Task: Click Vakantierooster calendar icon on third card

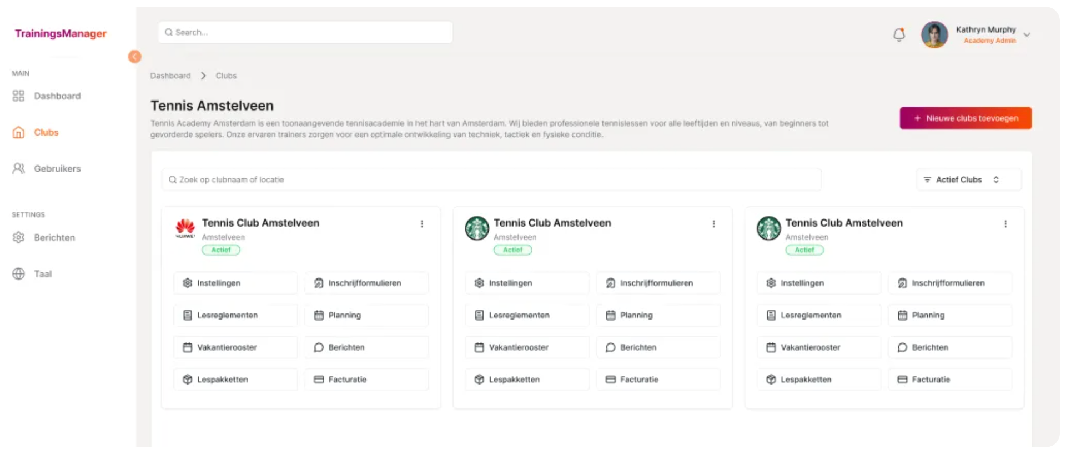Action: click(x=771, y=347)
